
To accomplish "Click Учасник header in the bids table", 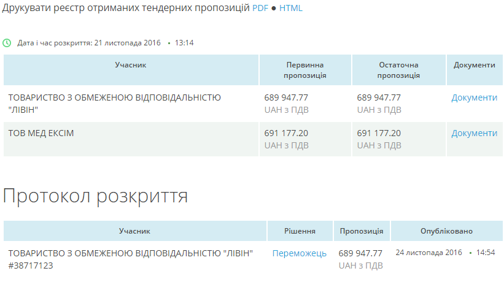I will [x=131, y=65].
